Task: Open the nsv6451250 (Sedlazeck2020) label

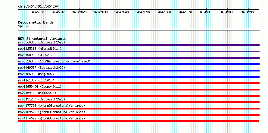Action: point(42,99)
